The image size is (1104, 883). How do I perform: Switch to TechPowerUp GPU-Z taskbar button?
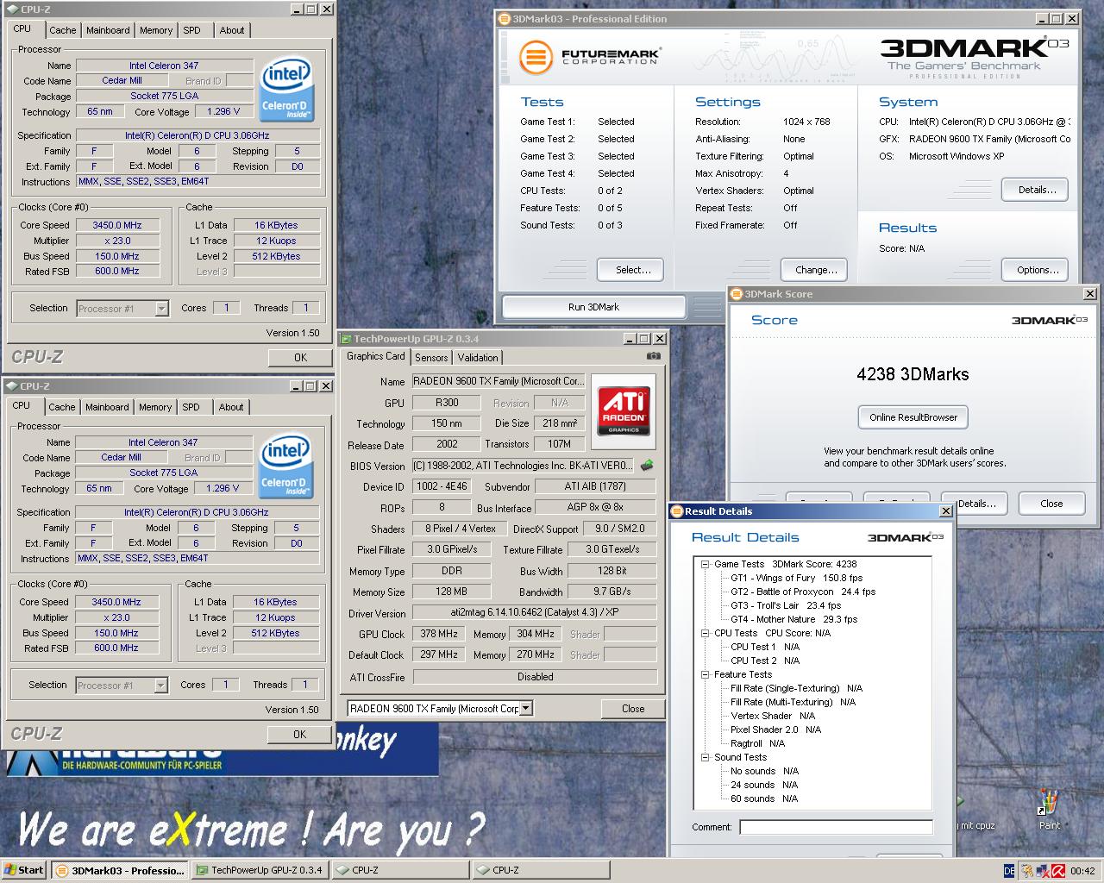(260, 870)
